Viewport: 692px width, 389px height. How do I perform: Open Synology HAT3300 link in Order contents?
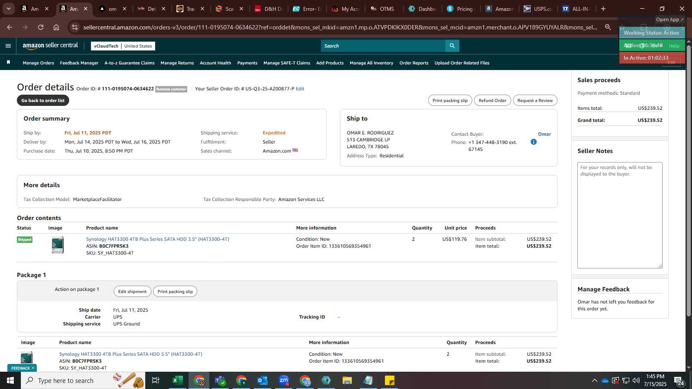(x=157, y=239)
